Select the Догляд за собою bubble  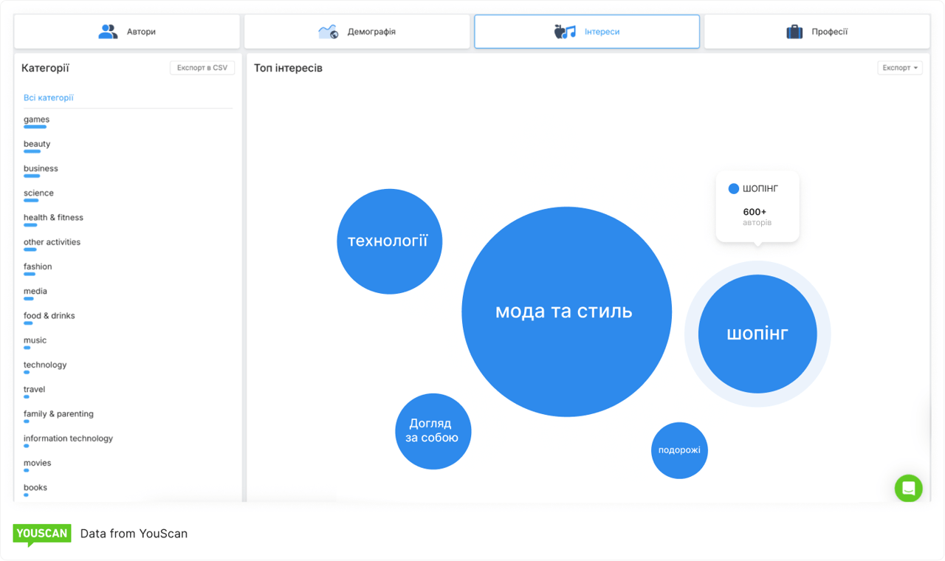coord(433,431)
